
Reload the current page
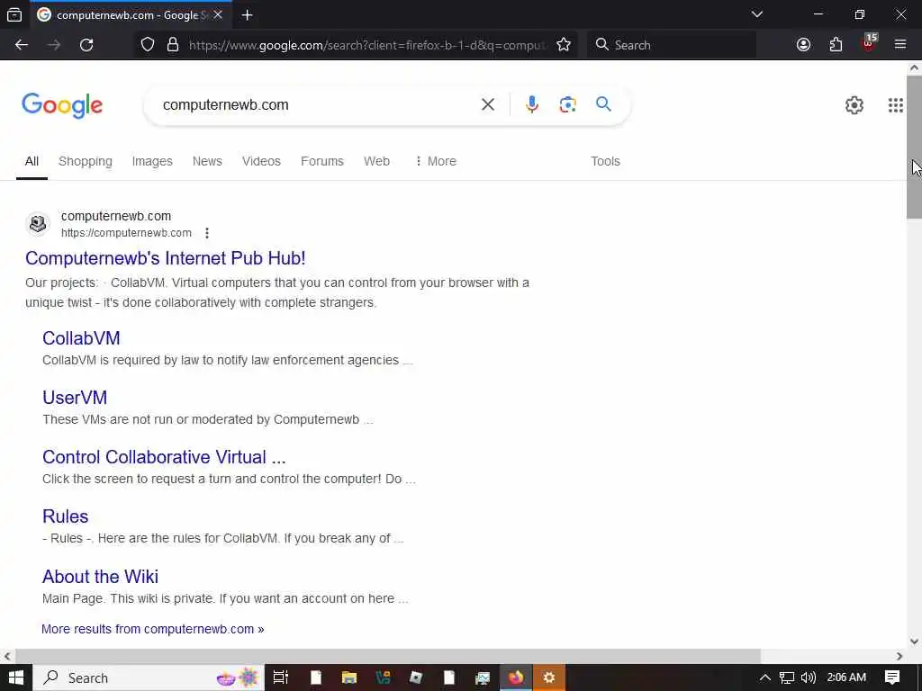coord(86,45)
